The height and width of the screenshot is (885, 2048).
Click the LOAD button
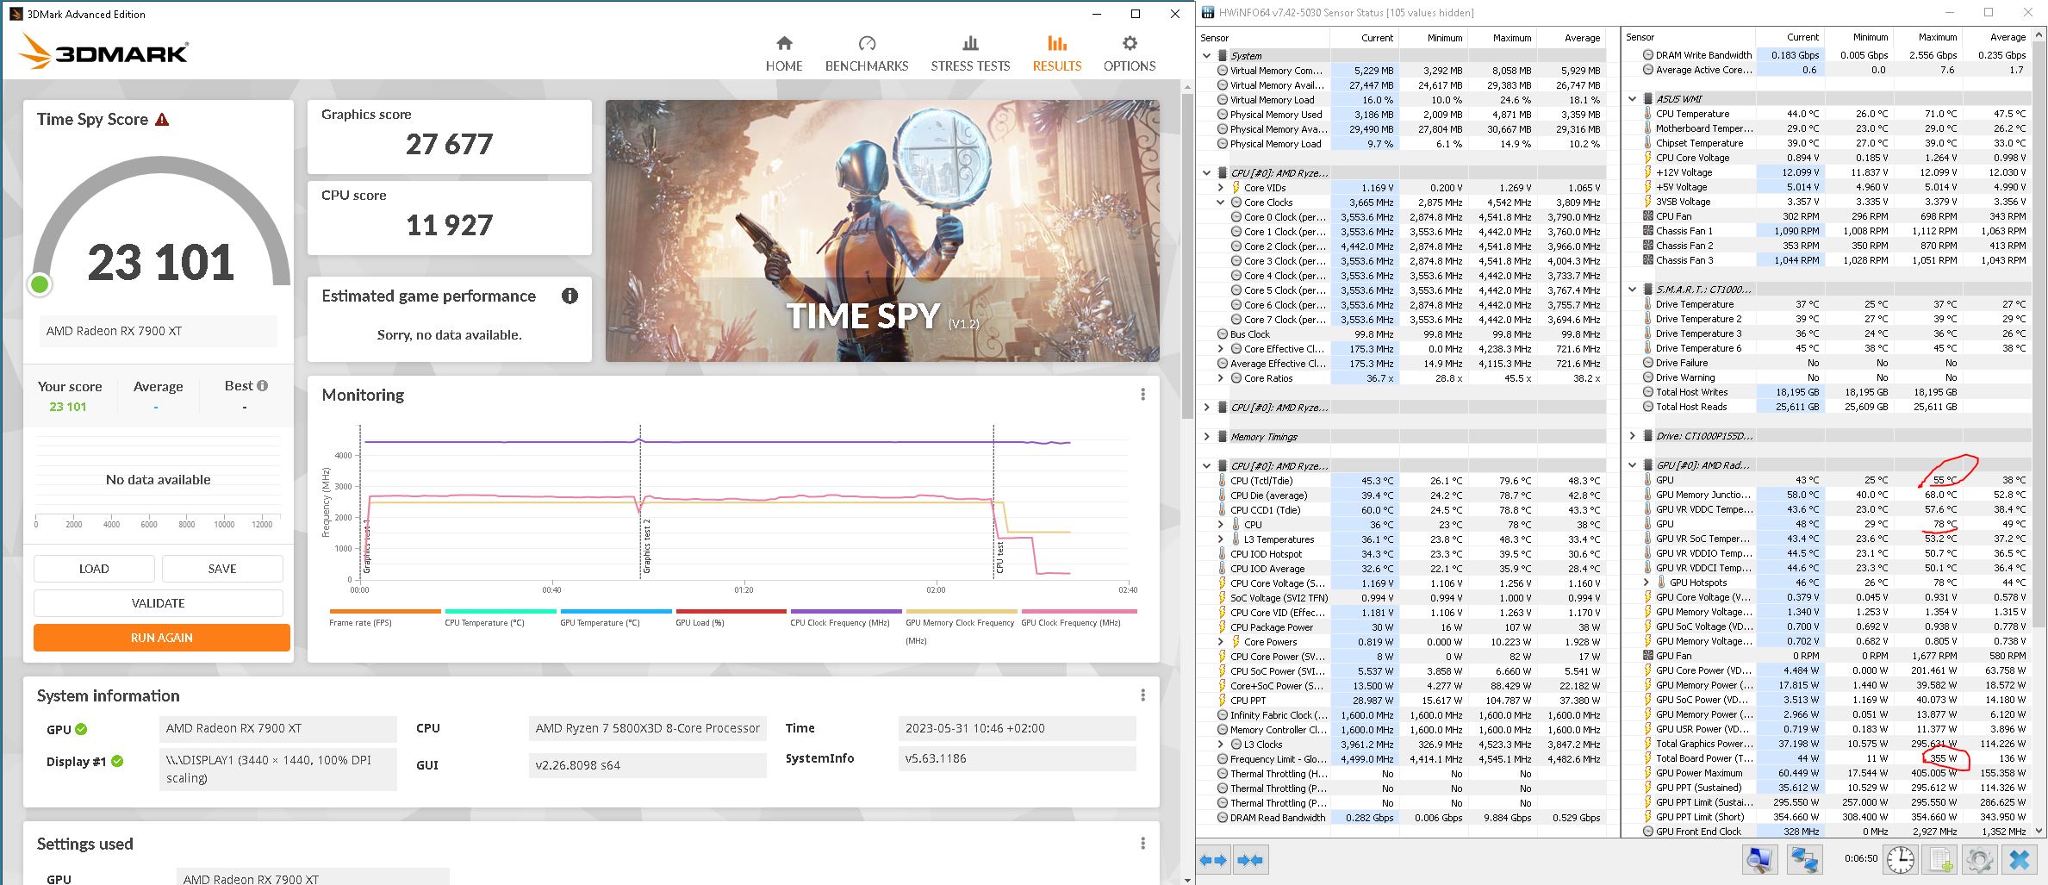tap(94, 569)
